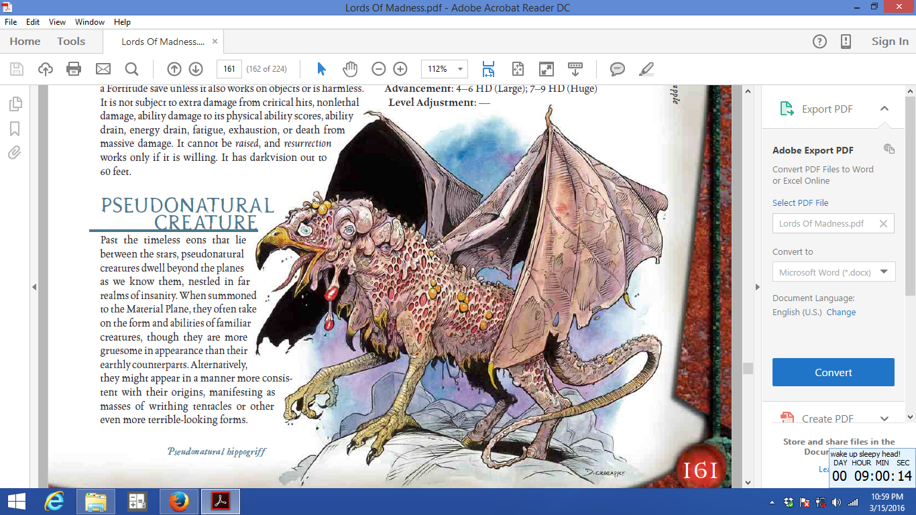Open the notifications icon beside Sign In
The image size is (916, 515).
coord(846,42)
